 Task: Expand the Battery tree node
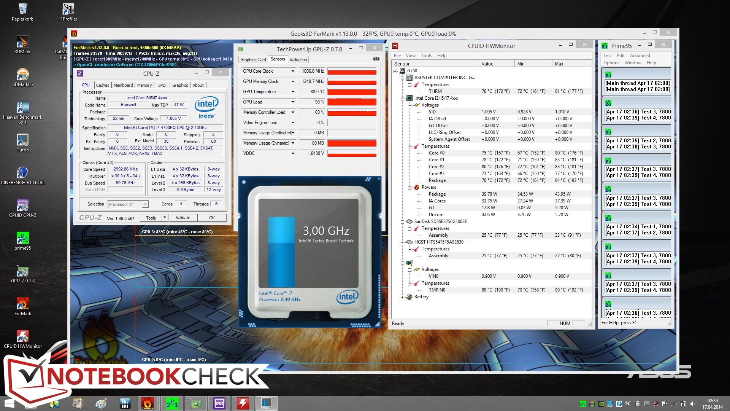(402, 297)
